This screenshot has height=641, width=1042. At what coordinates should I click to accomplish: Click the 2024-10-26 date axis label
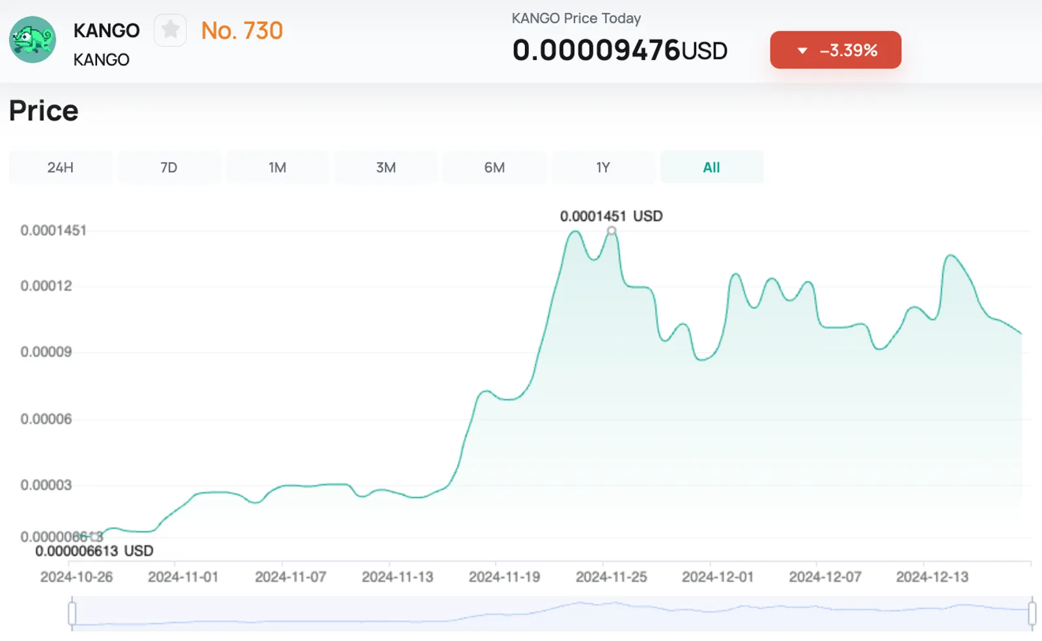[77, 577]
